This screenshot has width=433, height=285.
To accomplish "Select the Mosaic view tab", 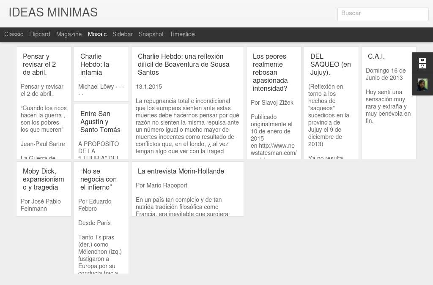I will [x=97, y=35].
